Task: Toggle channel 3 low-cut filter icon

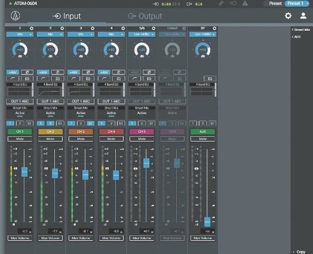Action: (x=74, y=78)
